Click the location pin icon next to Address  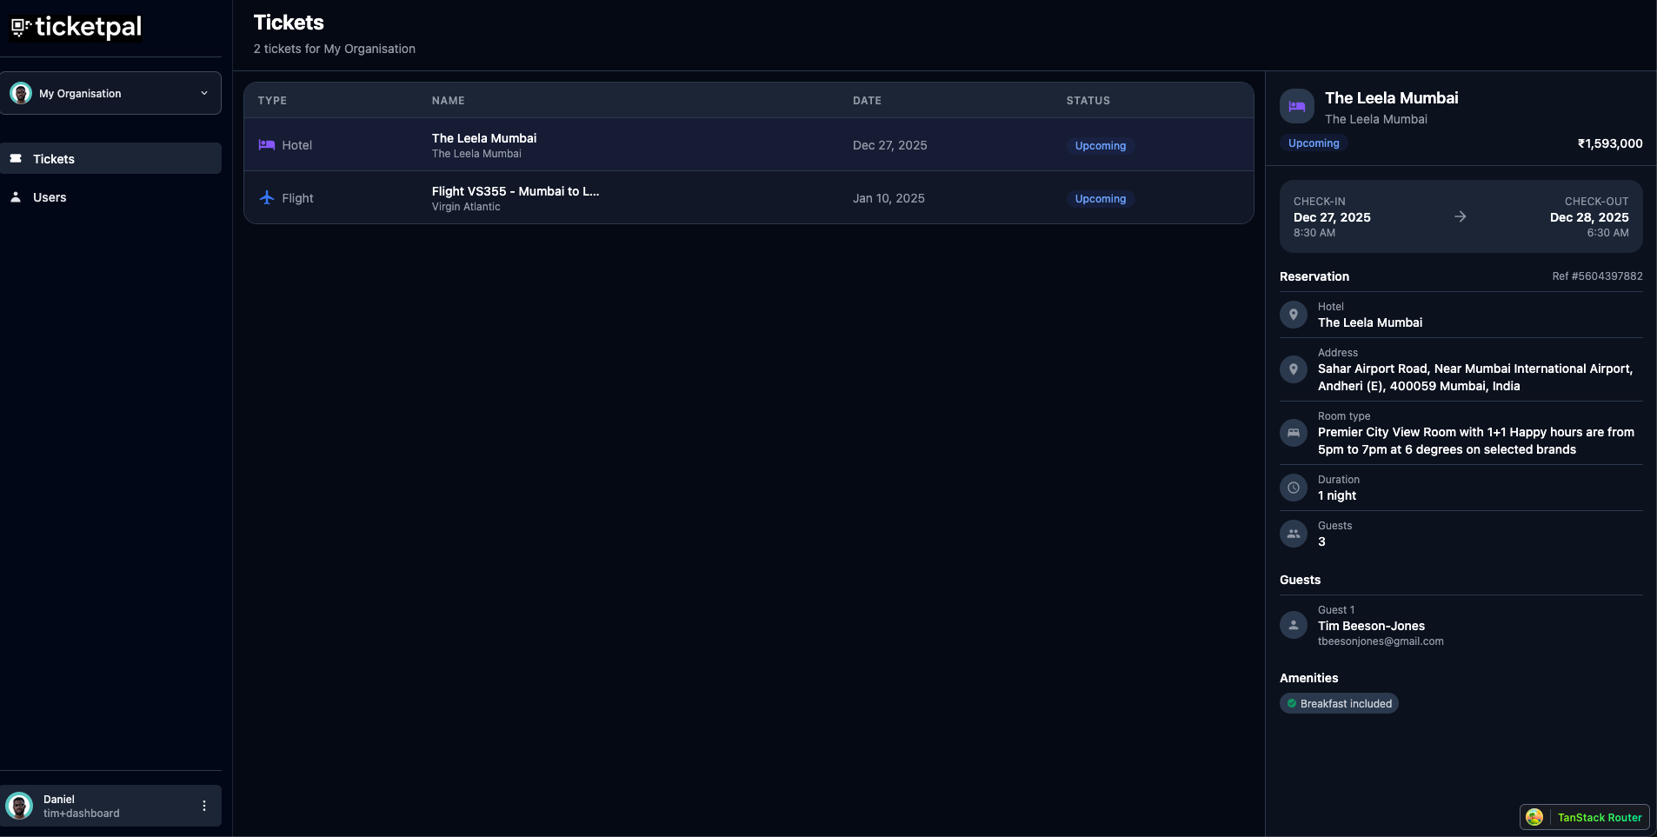[x=1294, y=369]
